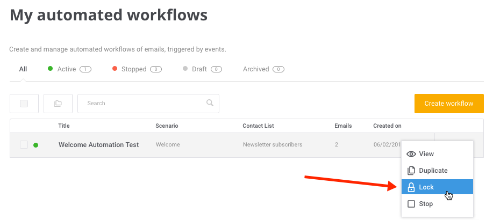Tick checkbox for Welcome Automation Test row

pyautogui.click(x=24, y=145)
